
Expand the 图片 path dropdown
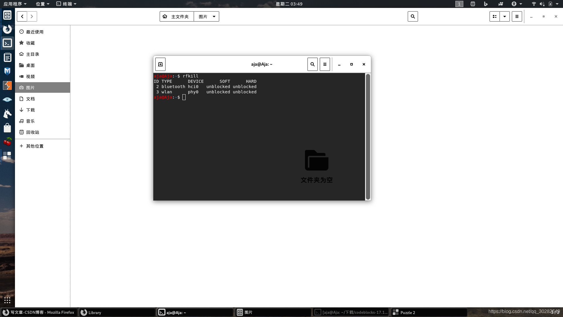(x=214, y=16)
